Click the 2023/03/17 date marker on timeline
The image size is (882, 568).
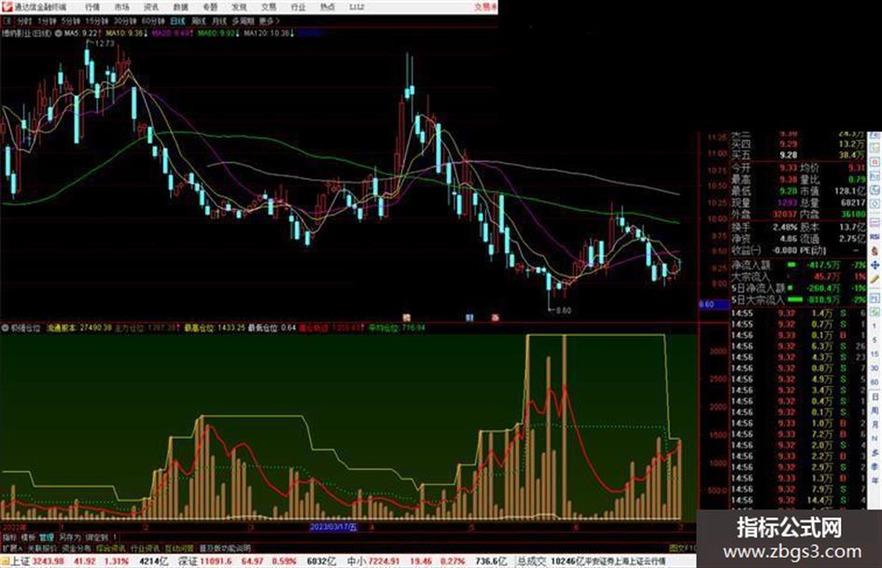pyautogui.click(x=333, y=527)
